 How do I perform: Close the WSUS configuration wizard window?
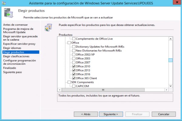(177, 2)
